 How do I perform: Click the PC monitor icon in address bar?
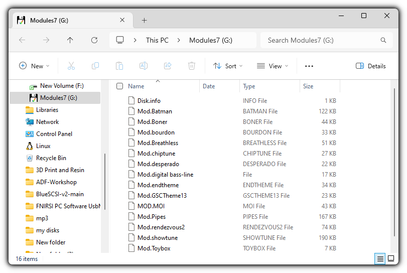(120, 40)
